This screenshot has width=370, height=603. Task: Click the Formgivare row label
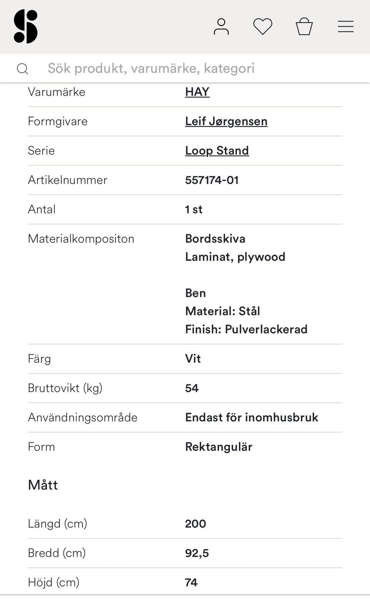(x=58, y=121)
